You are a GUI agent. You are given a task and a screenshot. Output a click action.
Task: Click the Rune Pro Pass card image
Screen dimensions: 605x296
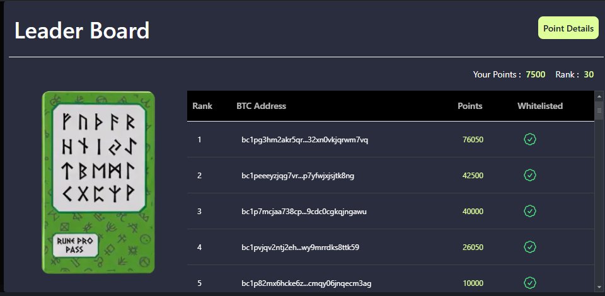[98, 182]
